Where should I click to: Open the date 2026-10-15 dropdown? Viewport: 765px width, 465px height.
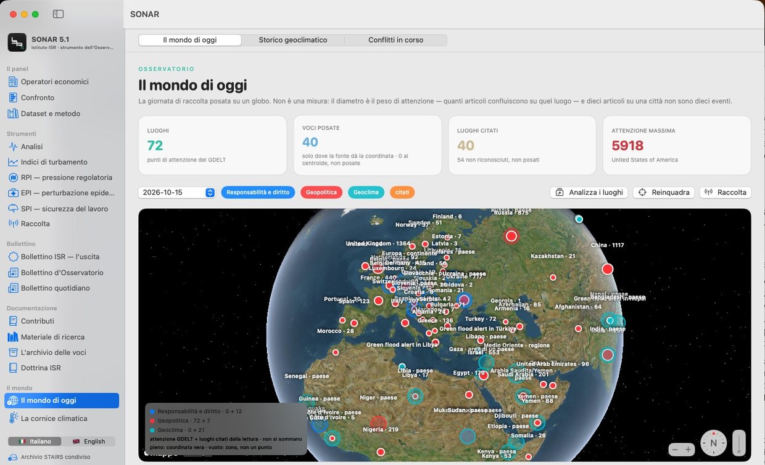(x=176, y=192)
